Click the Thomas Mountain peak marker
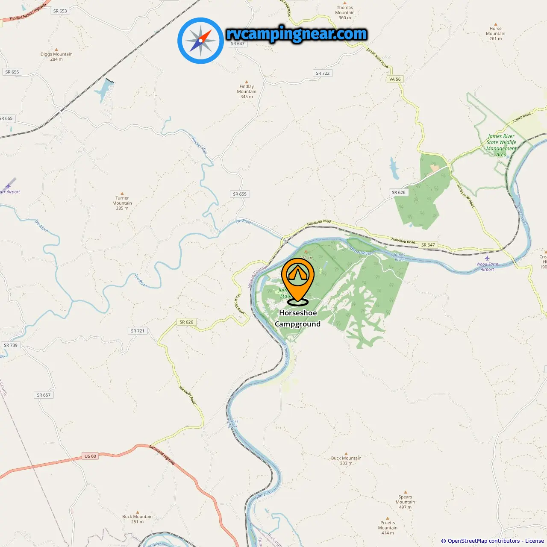Screen dimensions: 547x547 coord(345,3)
